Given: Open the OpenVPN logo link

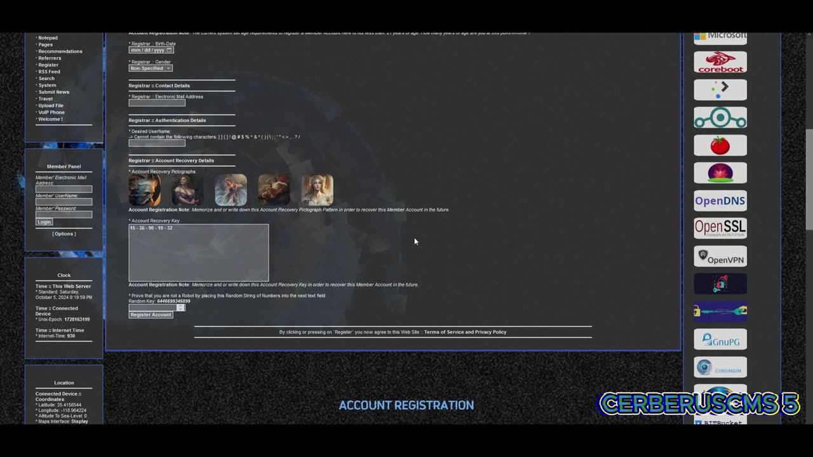Looking at the screenshot, I should pos(720,256).
